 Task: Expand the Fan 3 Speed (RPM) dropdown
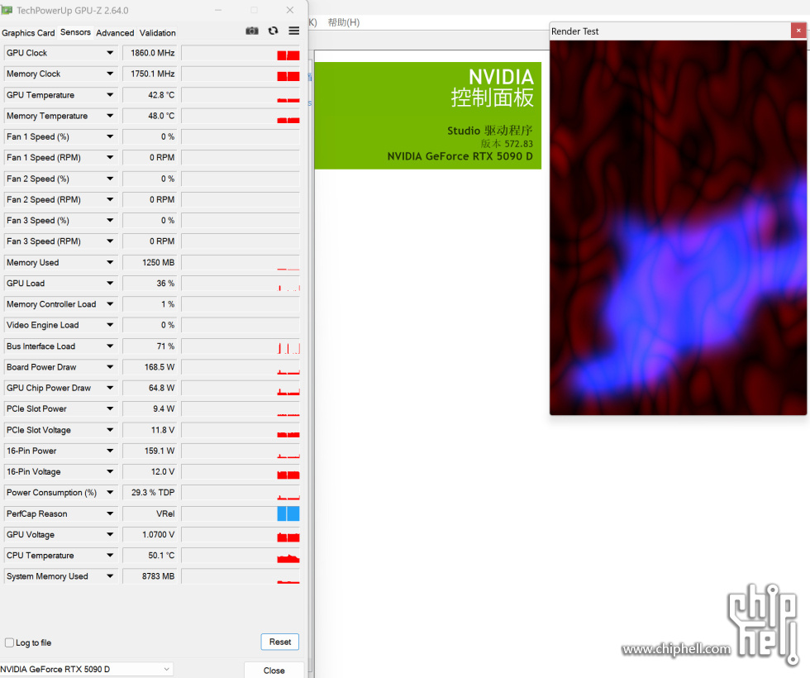point(110,241)
